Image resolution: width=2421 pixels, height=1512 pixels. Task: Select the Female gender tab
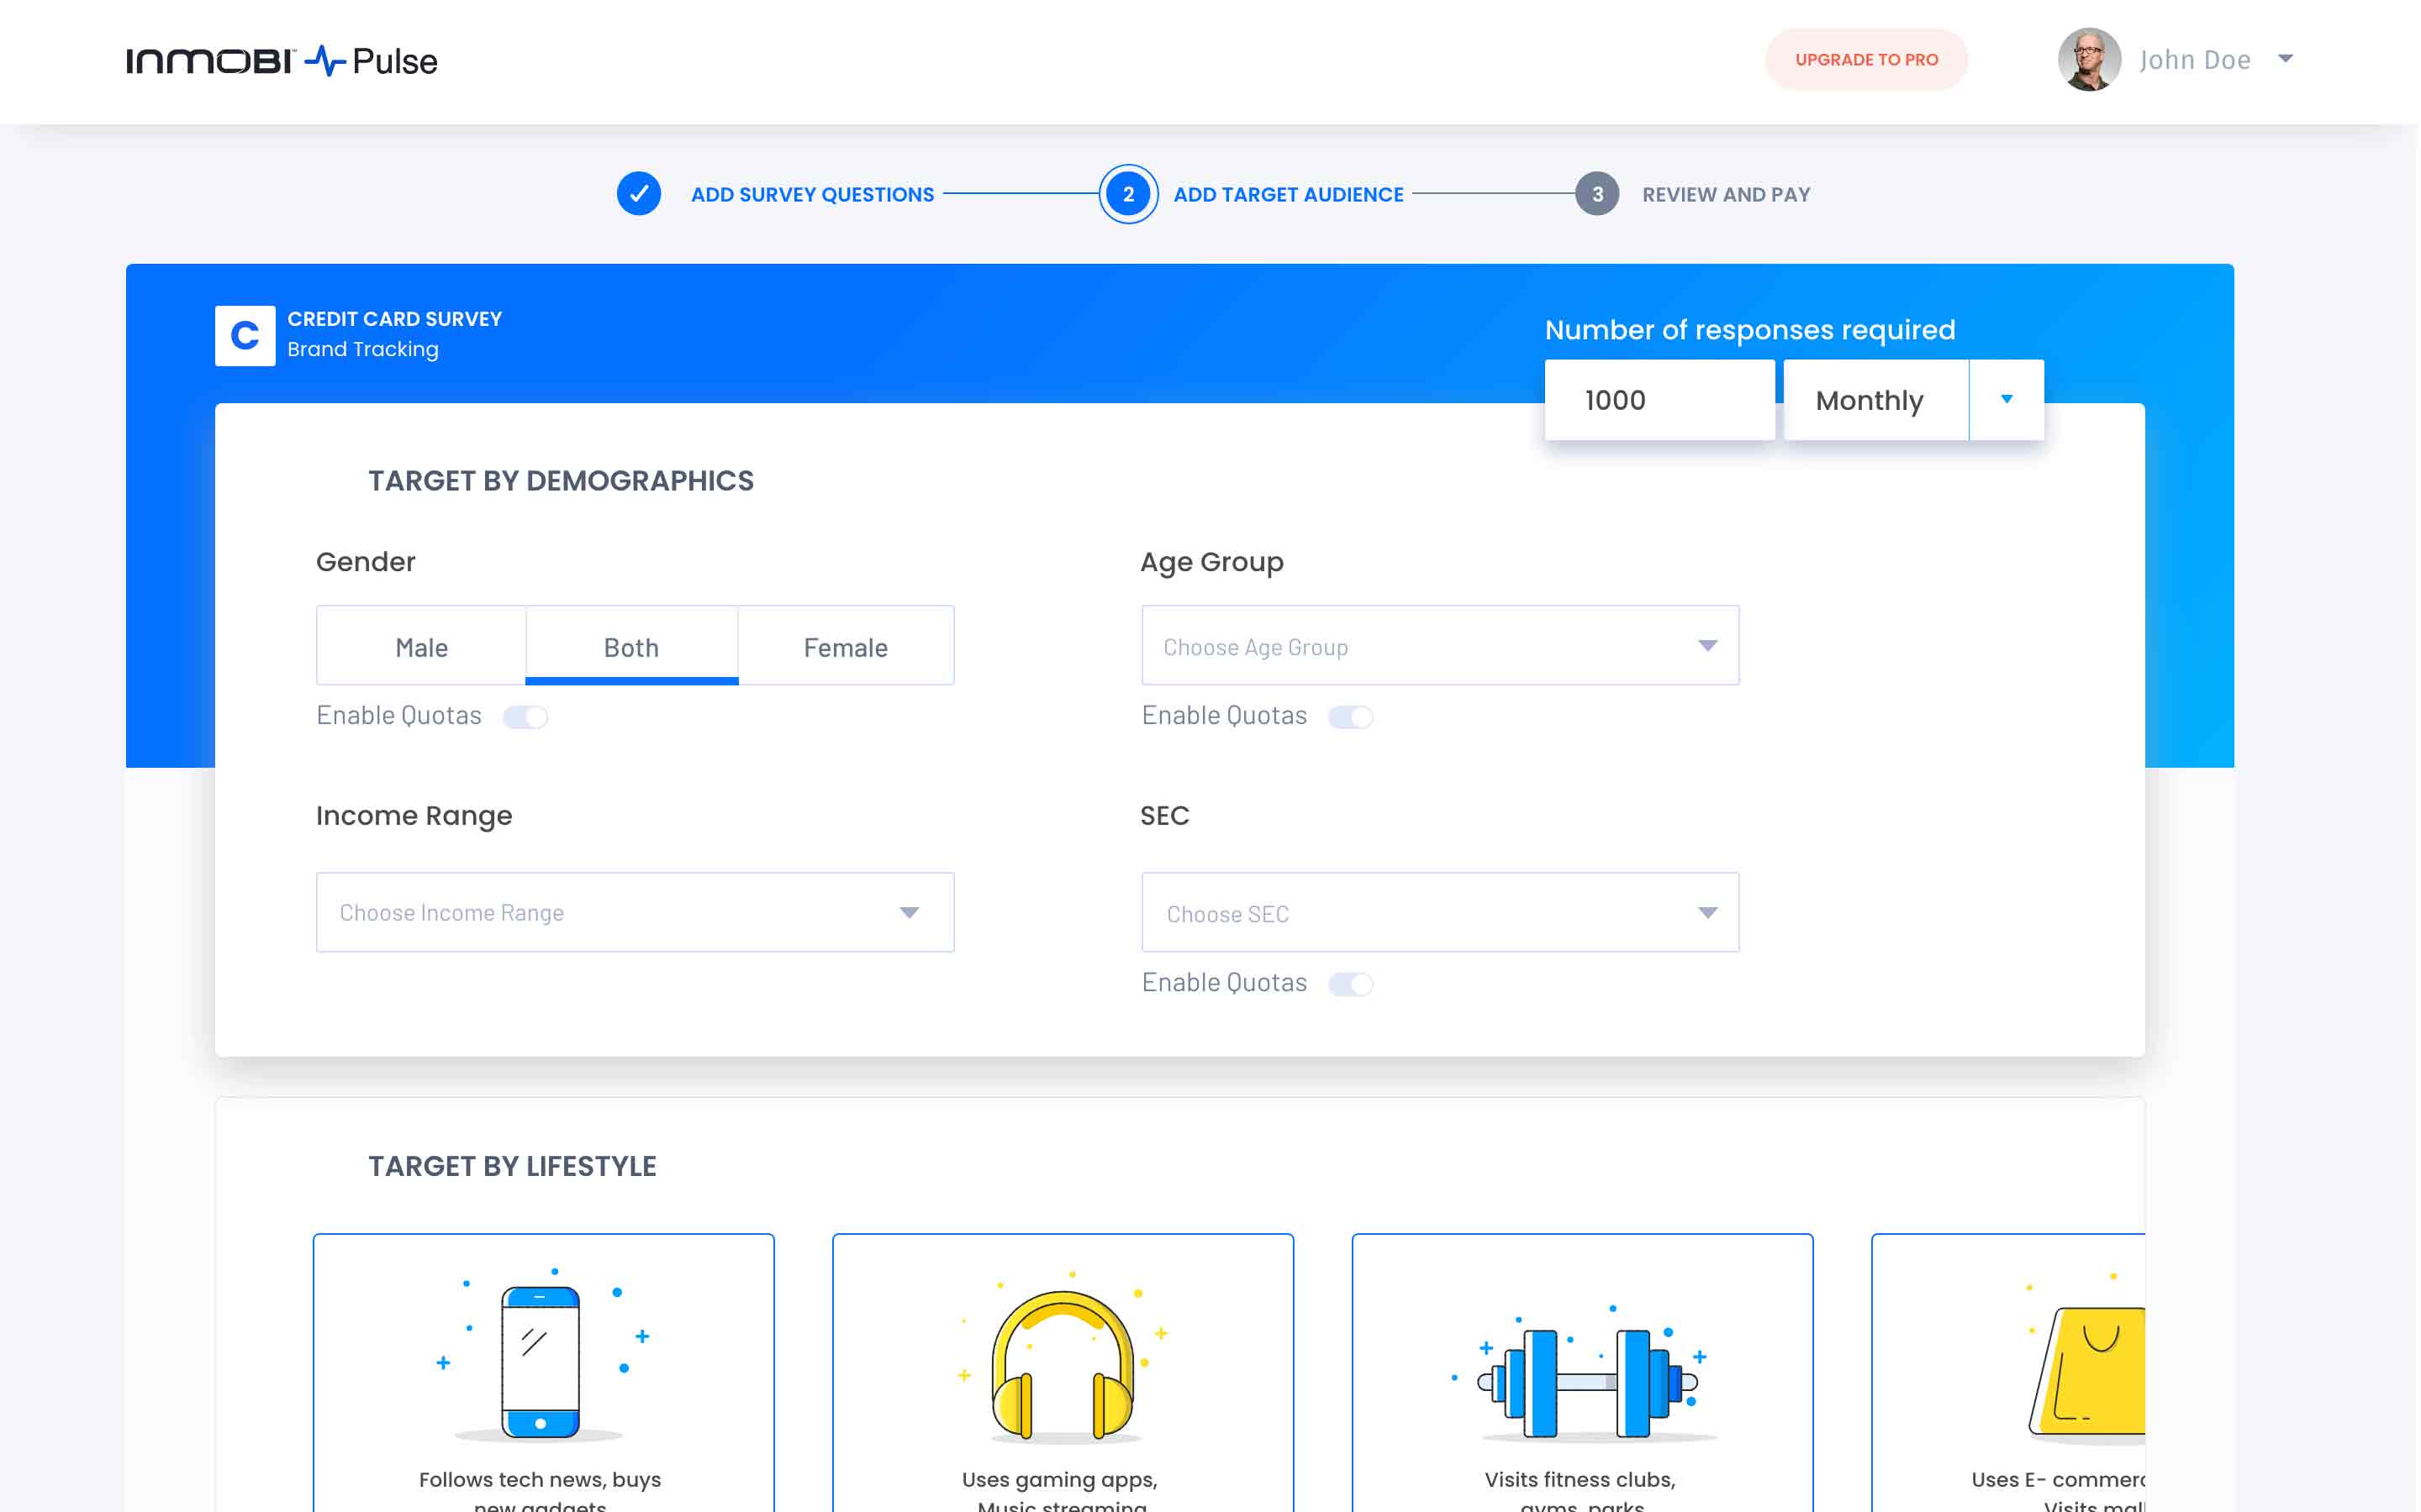(x=846, y=647)
